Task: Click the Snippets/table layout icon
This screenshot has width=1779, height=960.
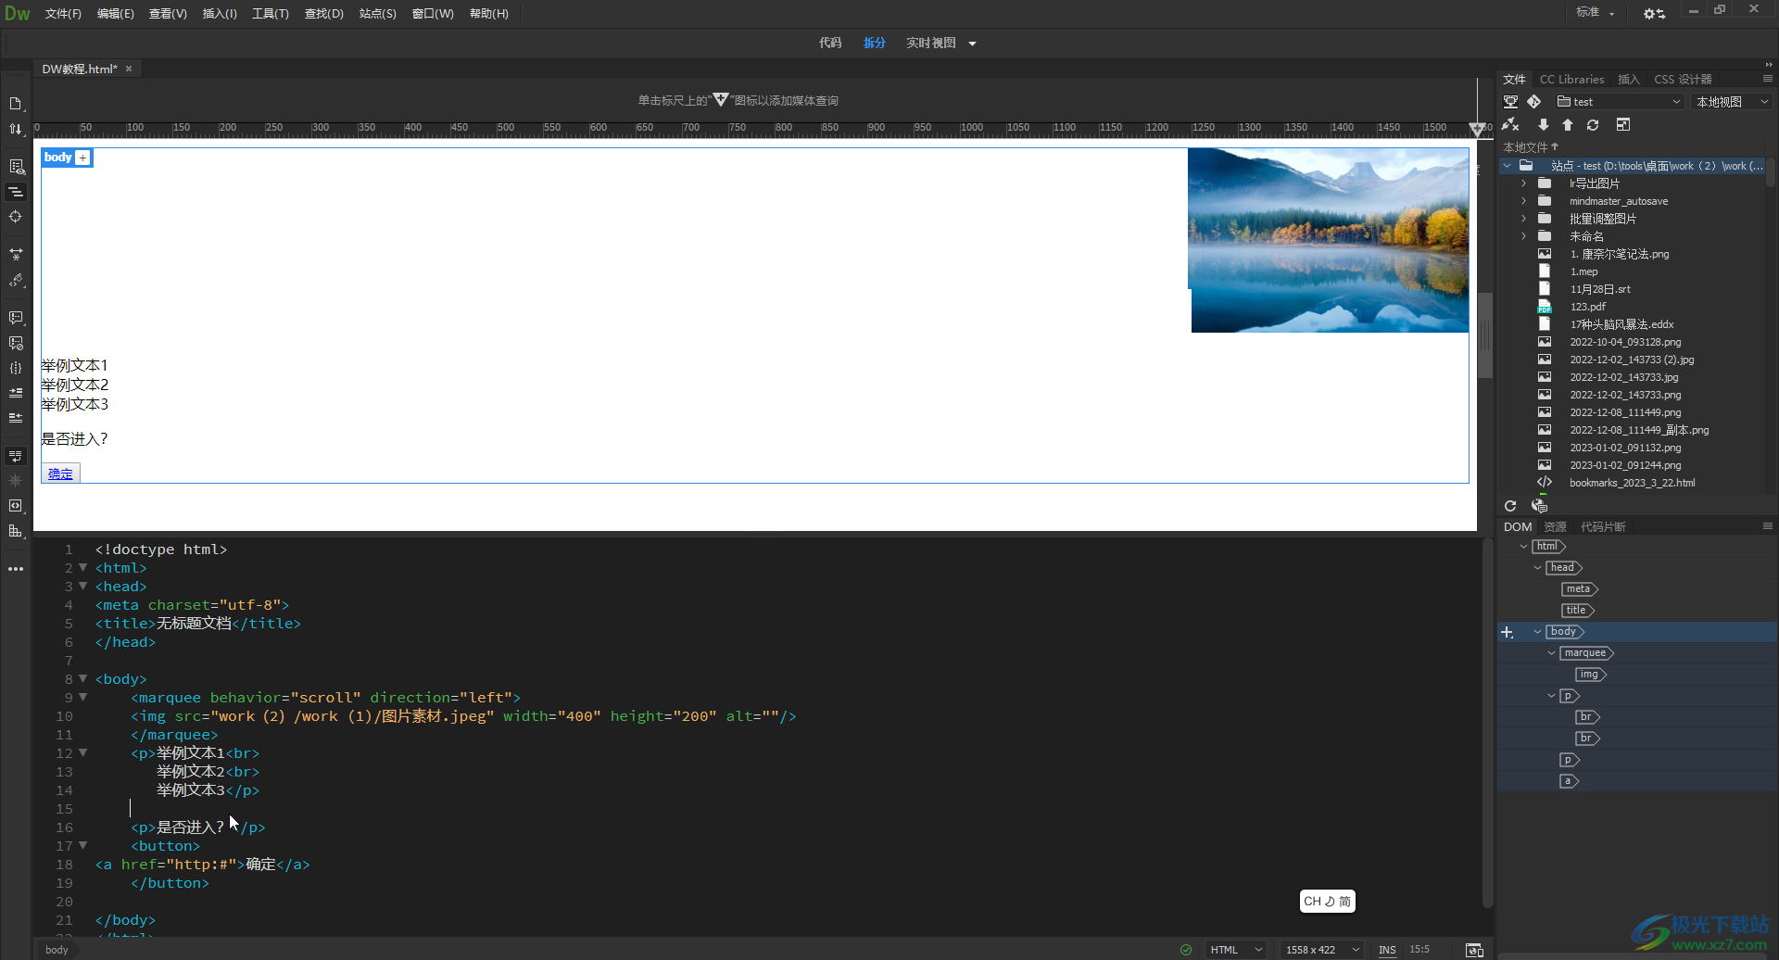Action: [x=16, y=531]
